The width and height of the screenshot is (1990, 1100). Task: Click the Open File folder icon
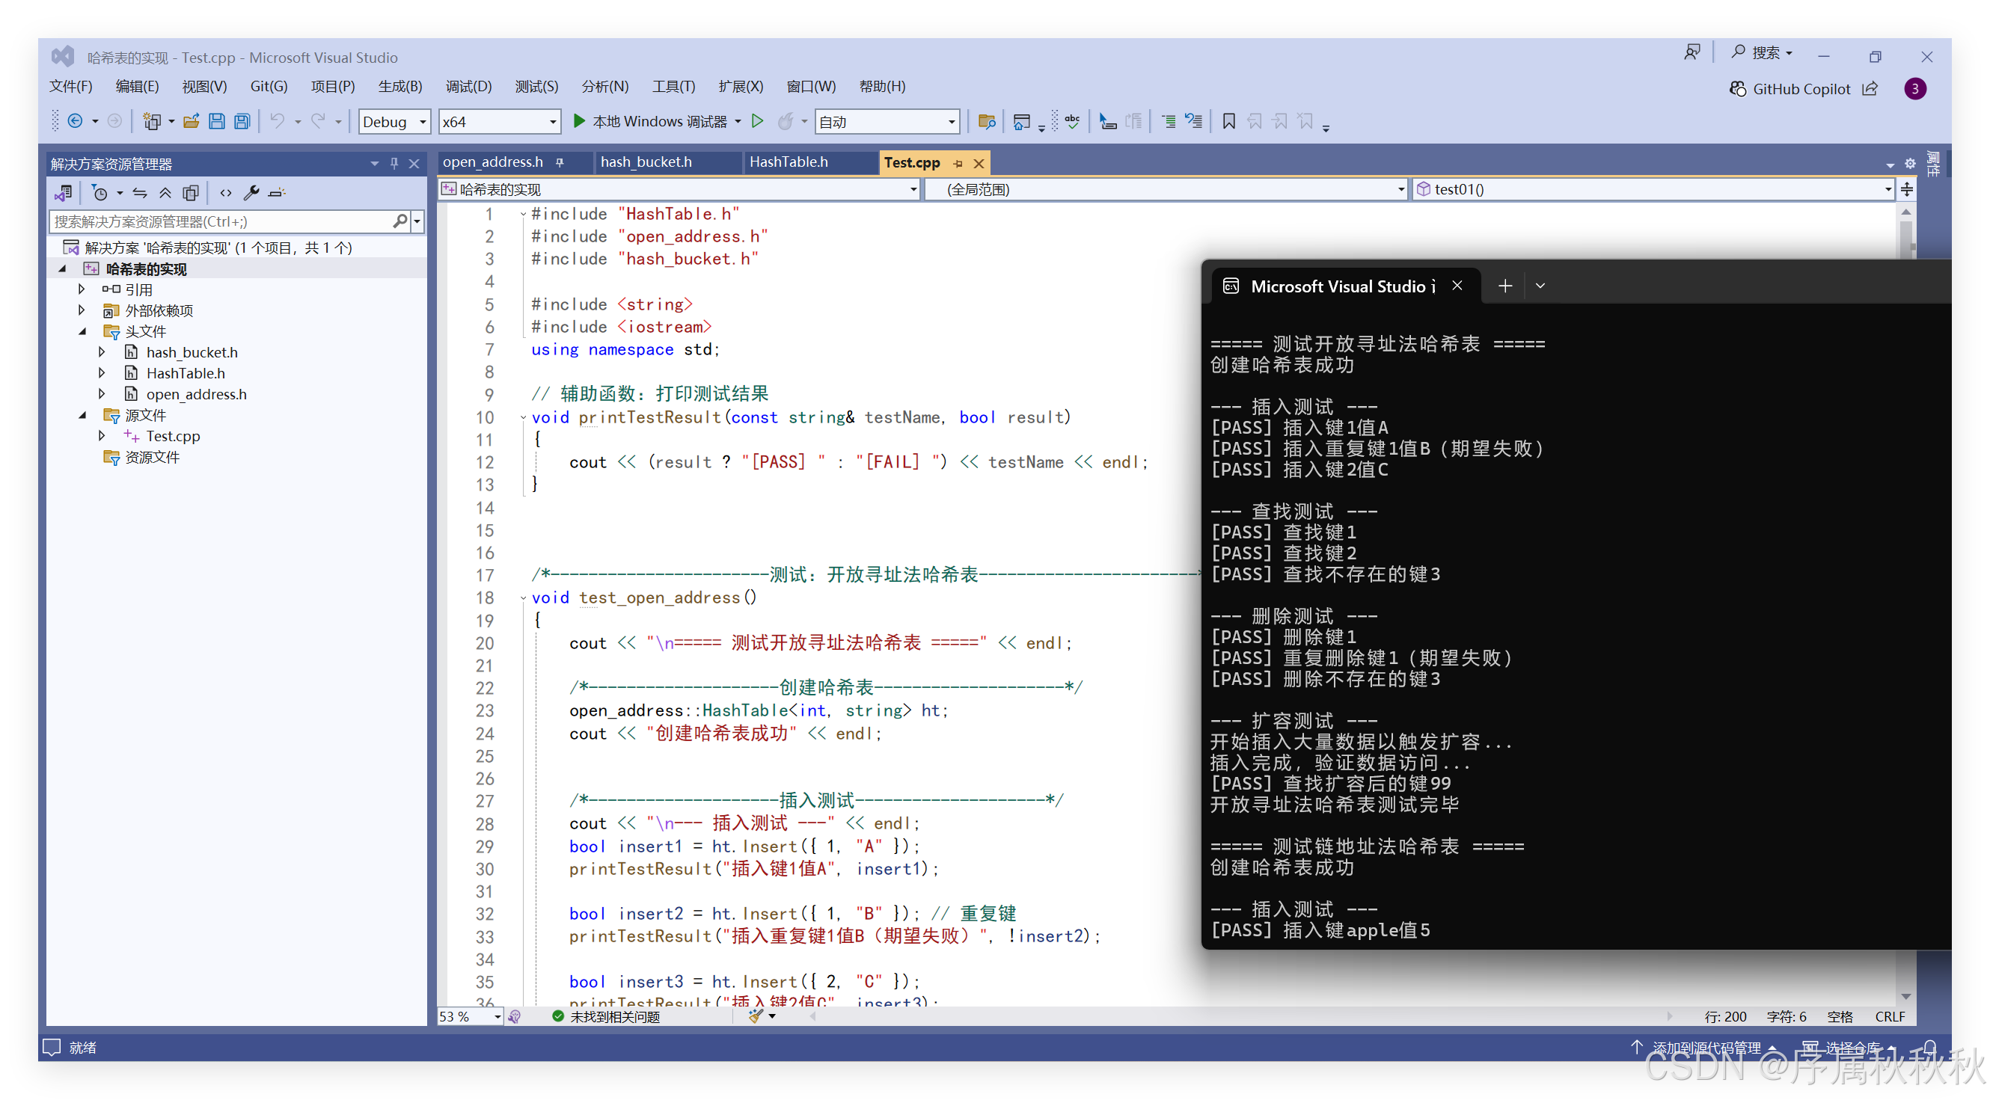coord(191,121)
